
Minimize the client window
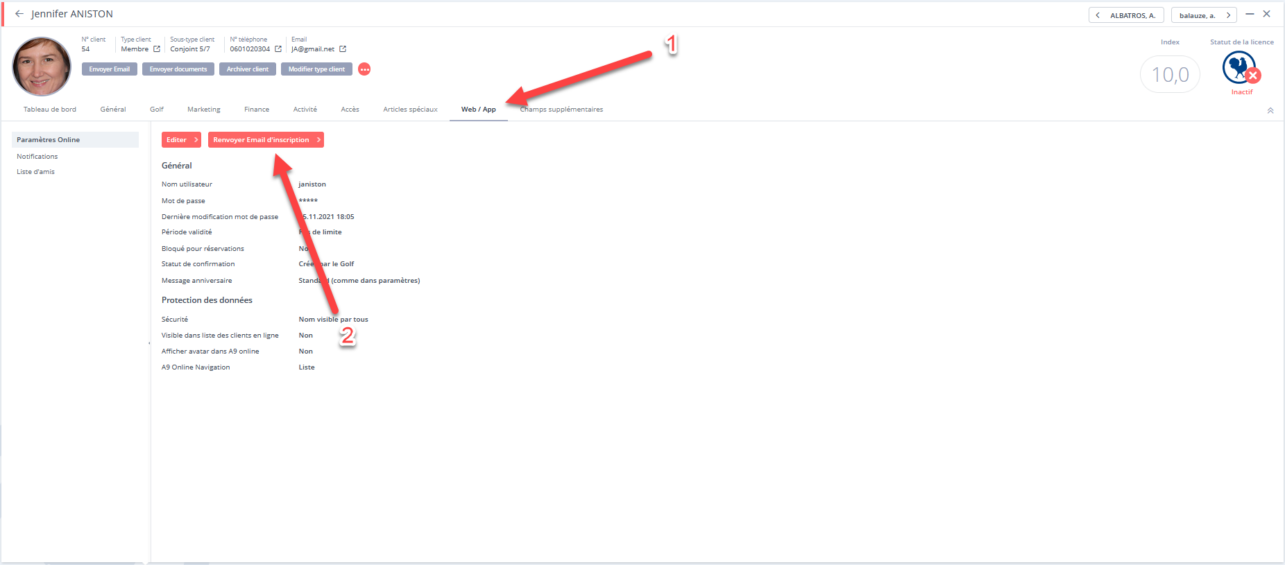[x=1250, y=14]
